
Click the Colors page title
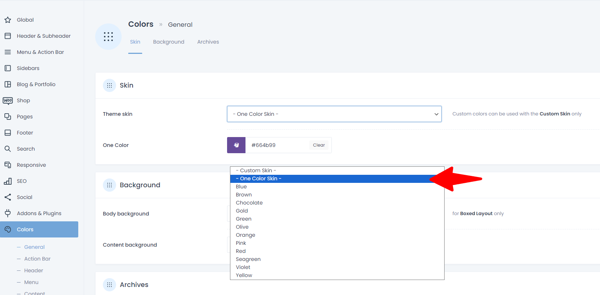pyautogui.click(x=141, y=24)
